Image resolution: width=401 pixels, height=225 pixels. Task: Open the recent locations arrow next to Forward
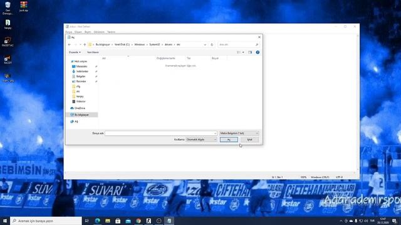(x=80, y=44)
